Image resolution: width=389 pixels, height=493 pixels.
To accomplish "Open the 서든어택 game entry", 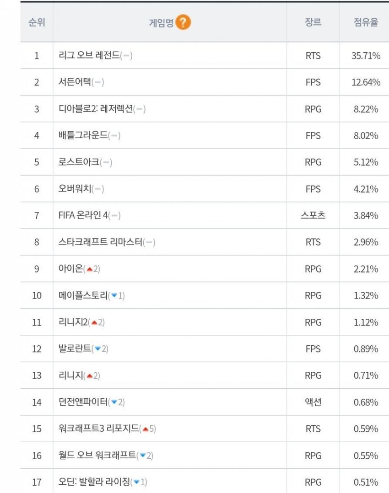I will (x=75, y=82).
